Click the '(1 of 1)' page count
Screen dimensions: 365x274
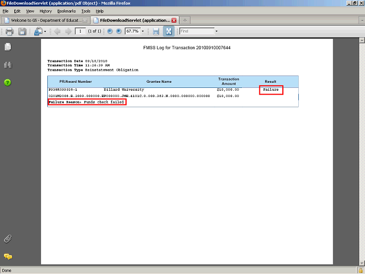(95, 31)
